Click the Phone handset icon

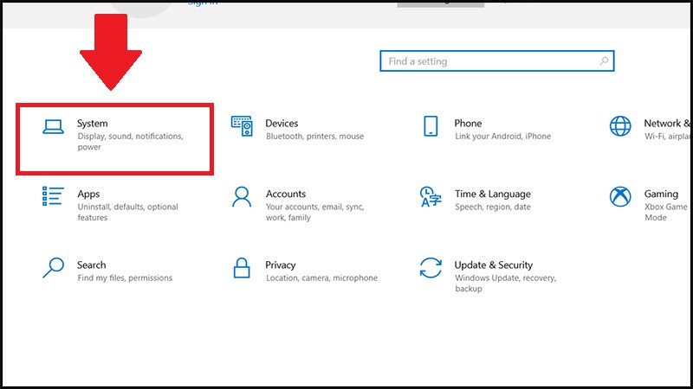pyautogui.click(x=431, y=126)
